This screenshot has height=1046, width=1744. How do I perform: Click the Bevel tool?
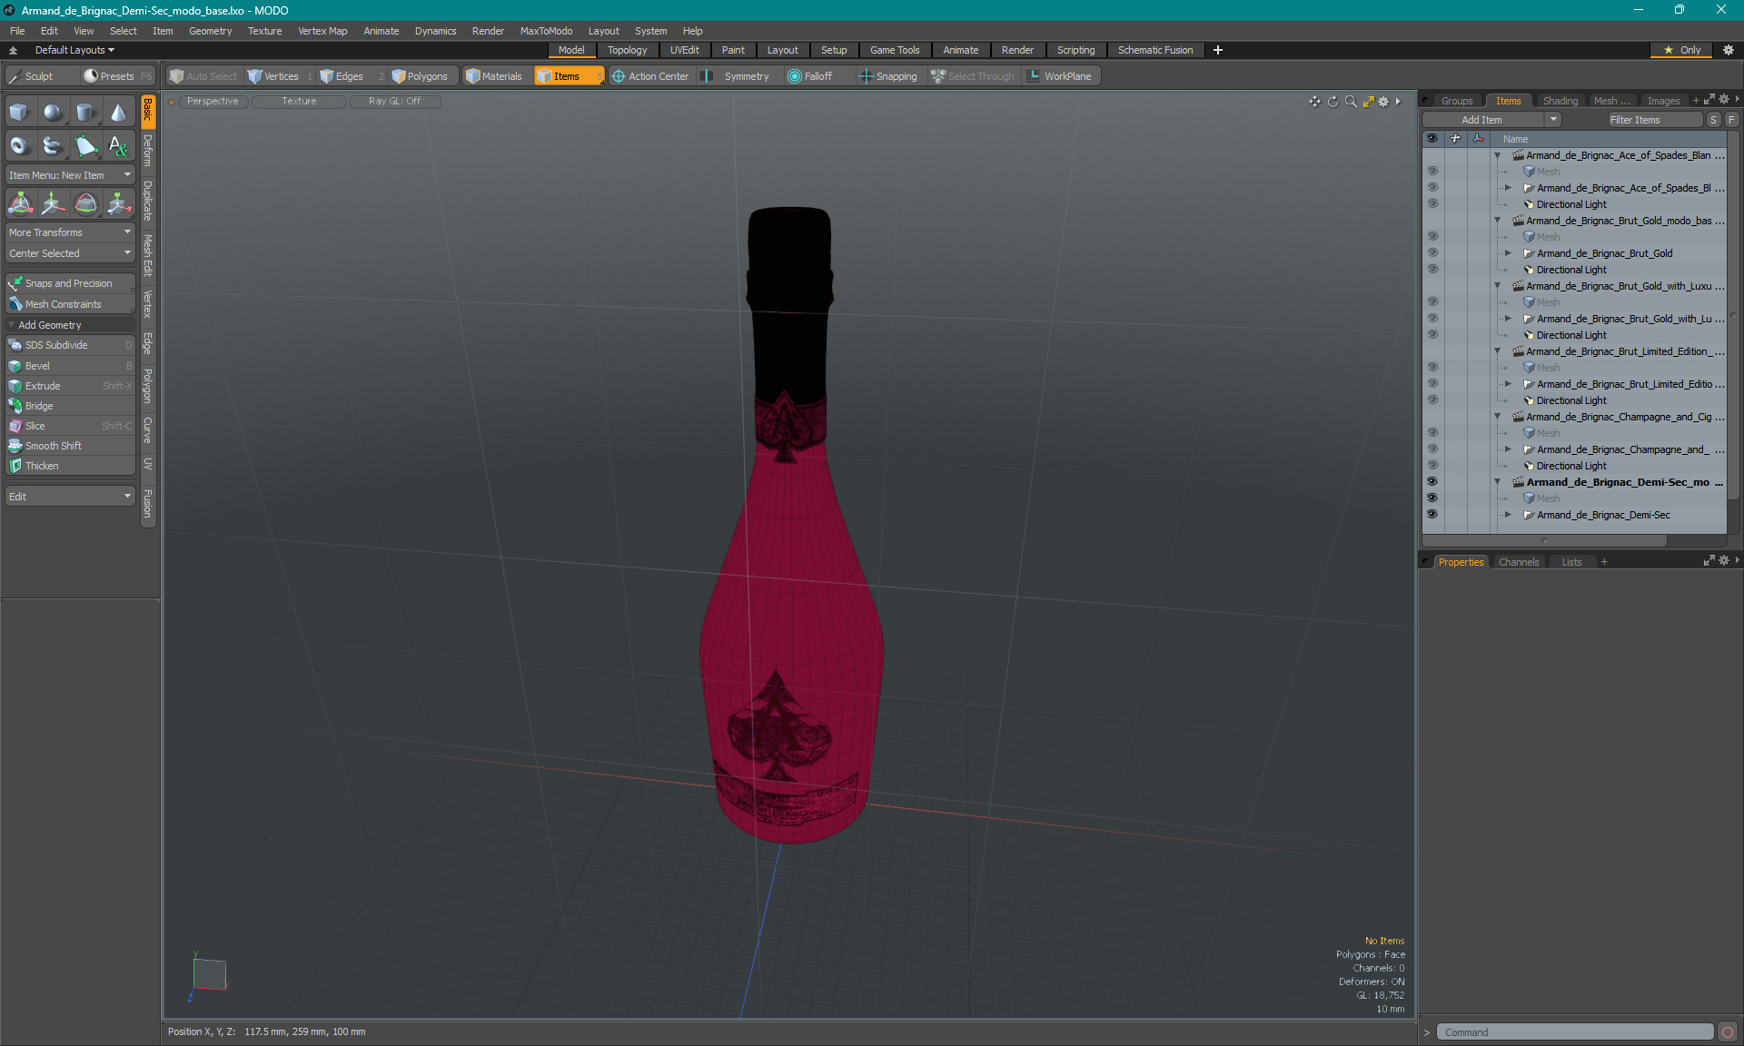[70, 366]
